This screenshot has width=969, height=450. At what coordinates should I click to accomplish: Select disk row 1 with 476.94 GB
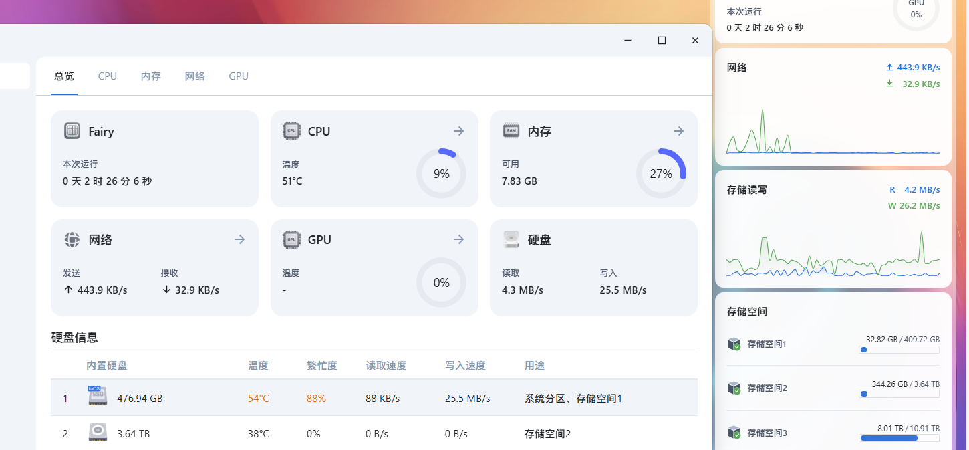coord(374,398)
